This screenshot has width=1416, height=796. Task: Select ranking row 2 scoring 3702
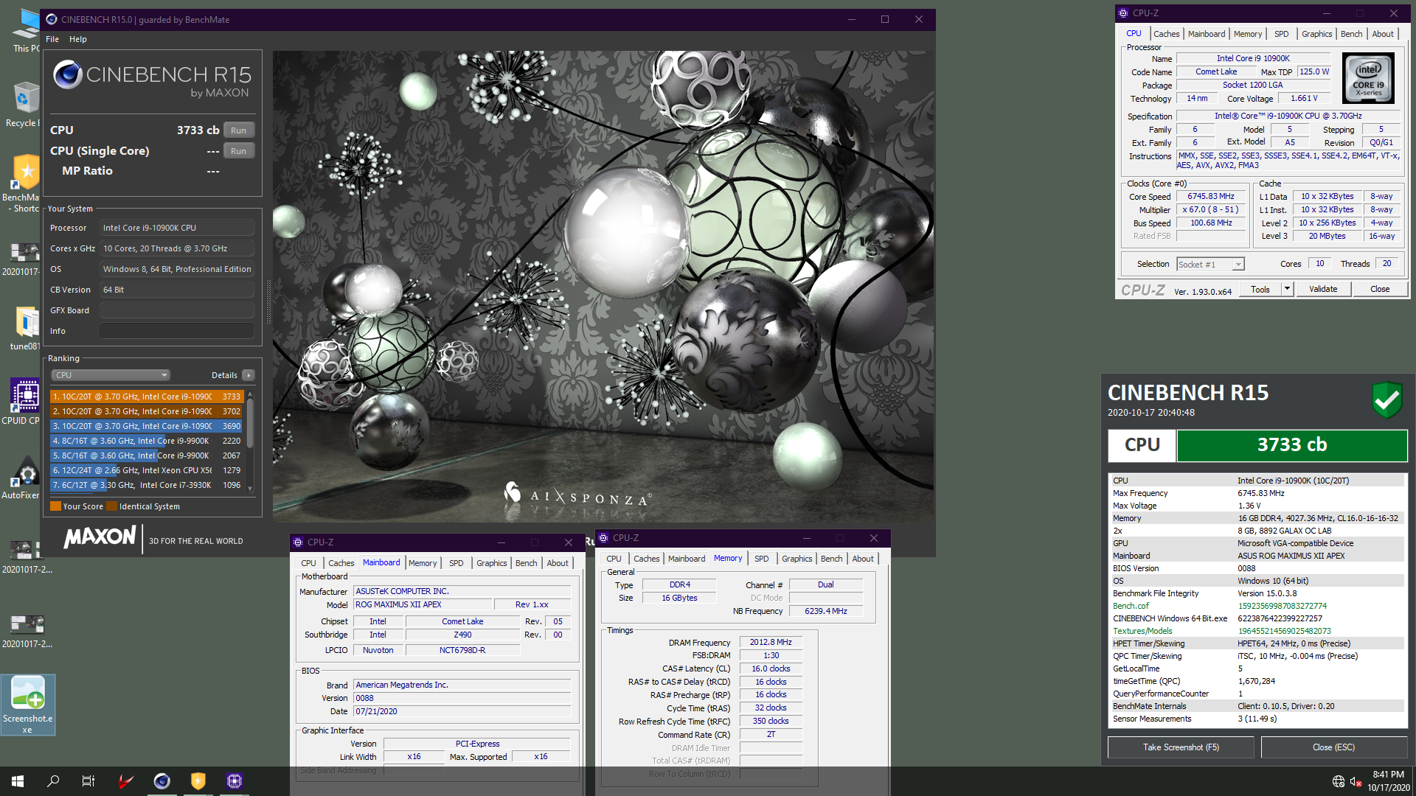click(x=147, y=411)
